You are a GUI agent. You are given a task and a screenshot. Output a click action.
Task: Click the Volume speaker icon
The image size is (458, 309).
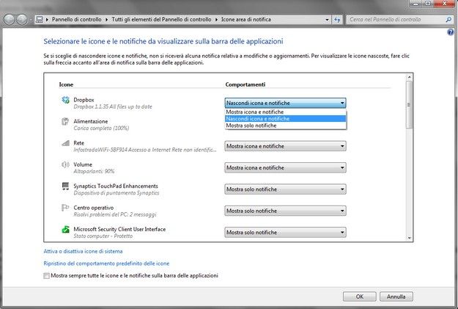[x=65, y=166]
